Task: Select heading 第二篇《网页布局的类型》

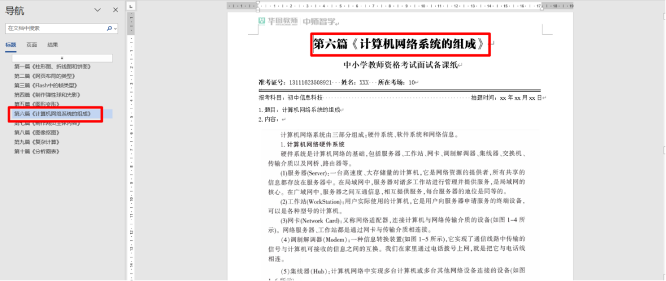Action: pos(44,76)
